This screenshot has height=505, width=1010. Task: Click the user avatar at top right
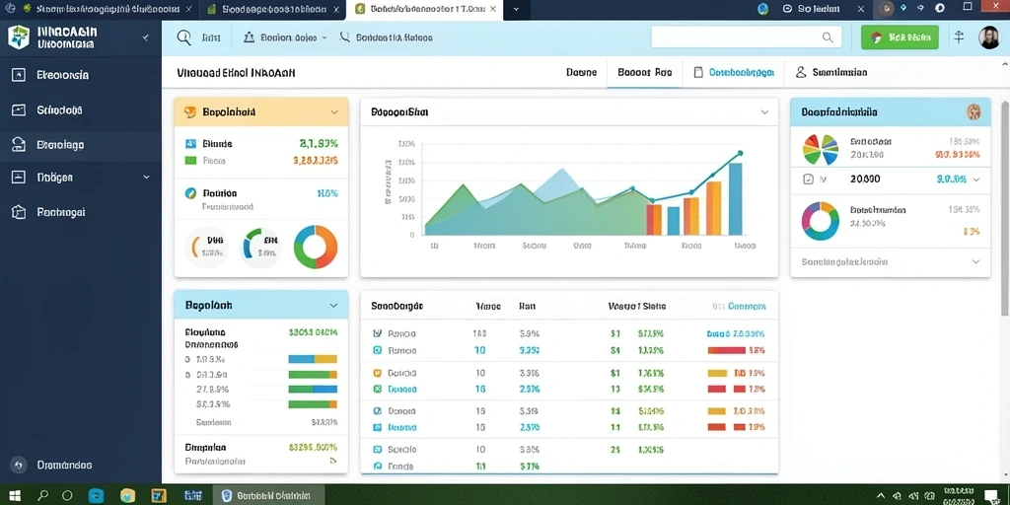pyautogui.click(x=988, y=37)
